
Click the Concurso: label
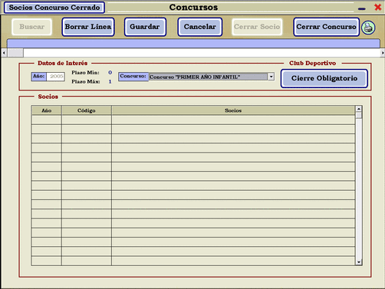pyautogui.click(x=133, y=77)
